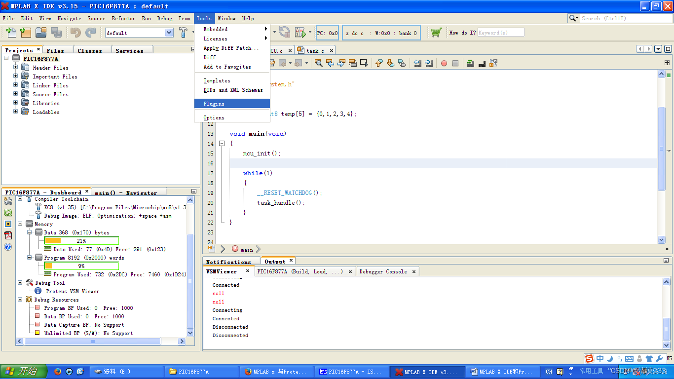Image resolution: width=674 pixels, height=379 pixels.
Task: Click the Stop Macro Recording square icon
Action: (x=455, y=63)
